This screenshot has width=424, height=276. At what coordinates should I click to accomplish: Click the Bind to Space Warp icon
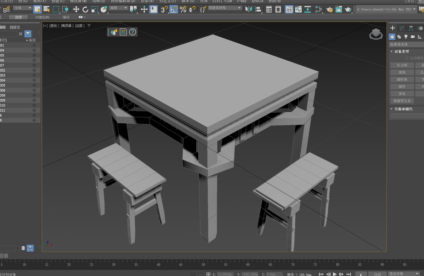(x=6, y=10)
